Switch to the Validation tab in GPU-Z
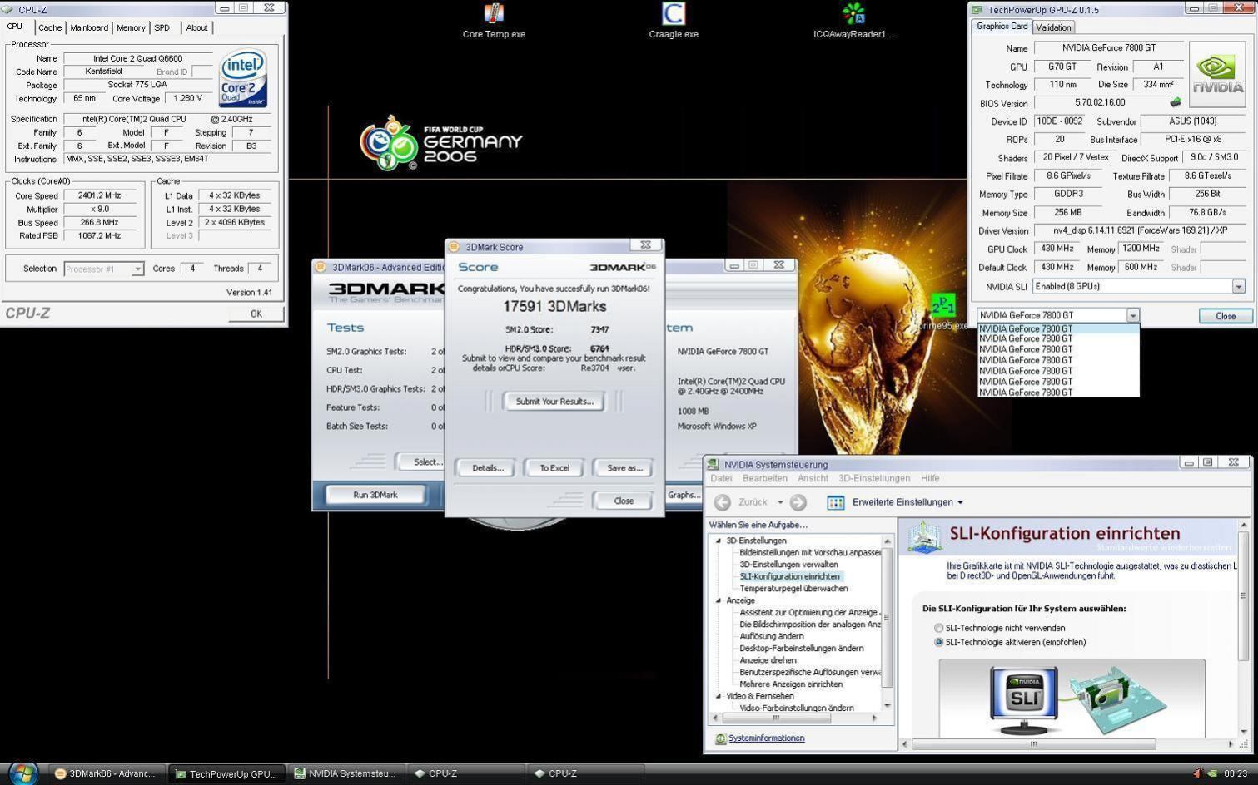 pyautogui.click(x=1053, y=27)
